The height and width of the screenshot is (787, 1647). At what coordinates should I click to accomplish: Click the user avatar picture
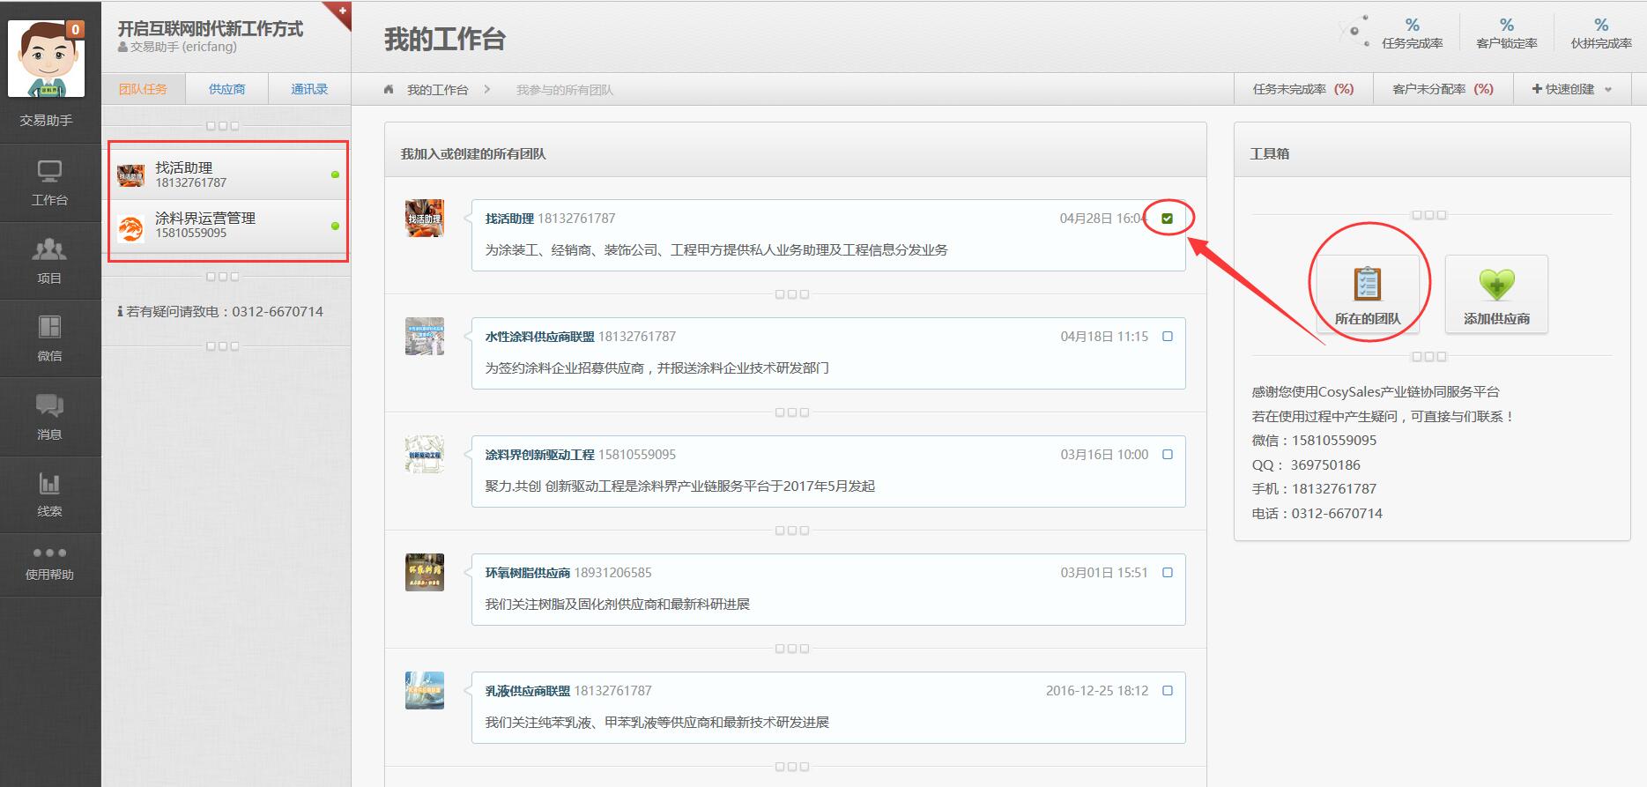[x=47, y=58]
